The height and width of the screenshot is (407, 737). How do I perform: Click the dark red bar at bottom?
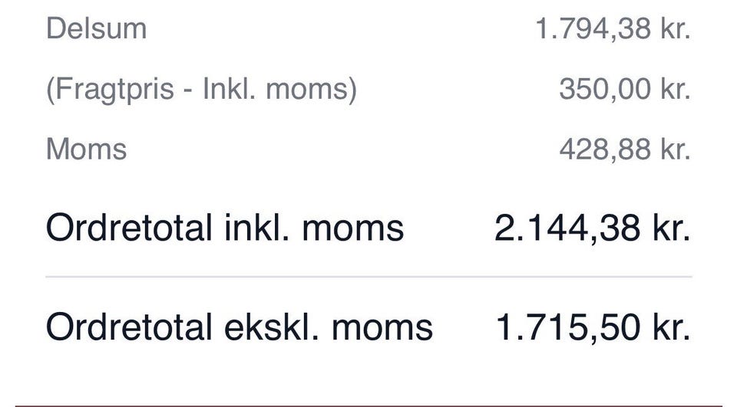[x=368, y=405]
